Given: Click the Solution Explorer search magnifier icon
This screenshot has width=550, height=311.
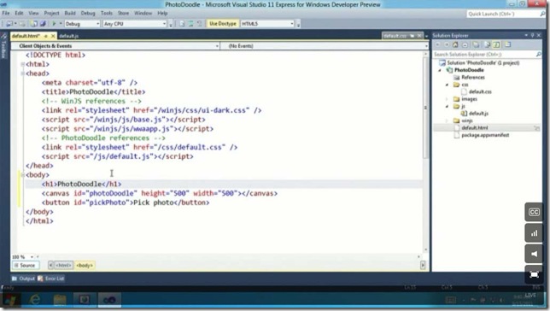Looking at the screenshot, I should (x=538, y=55).
